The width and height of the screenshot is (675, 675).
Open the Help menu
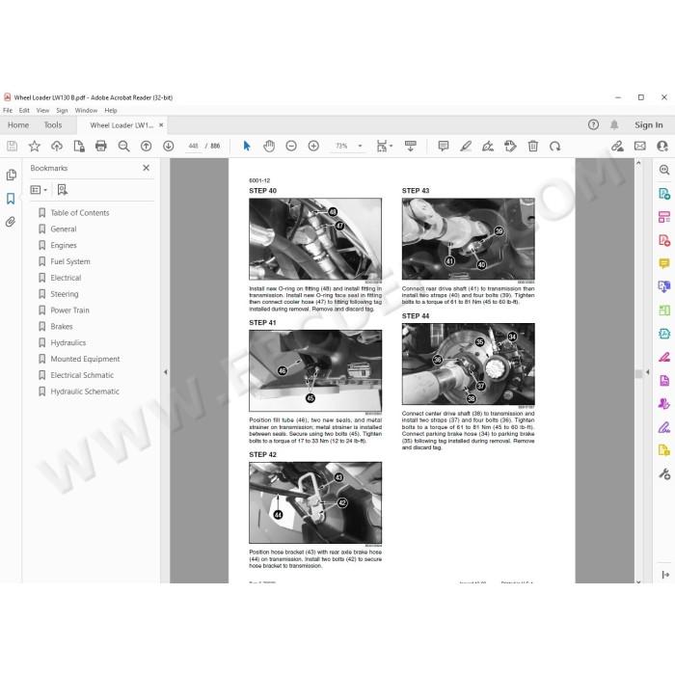click(111, 111)
